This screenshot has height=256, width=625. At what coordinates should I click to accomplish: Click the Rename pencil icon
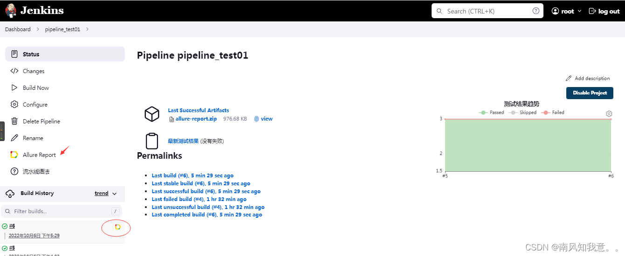(x=14, y=138)
